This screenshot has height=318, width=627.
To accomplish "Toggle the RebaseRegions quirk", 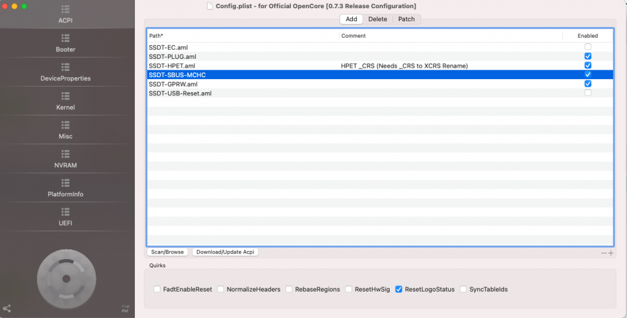I will coord(288,289).
